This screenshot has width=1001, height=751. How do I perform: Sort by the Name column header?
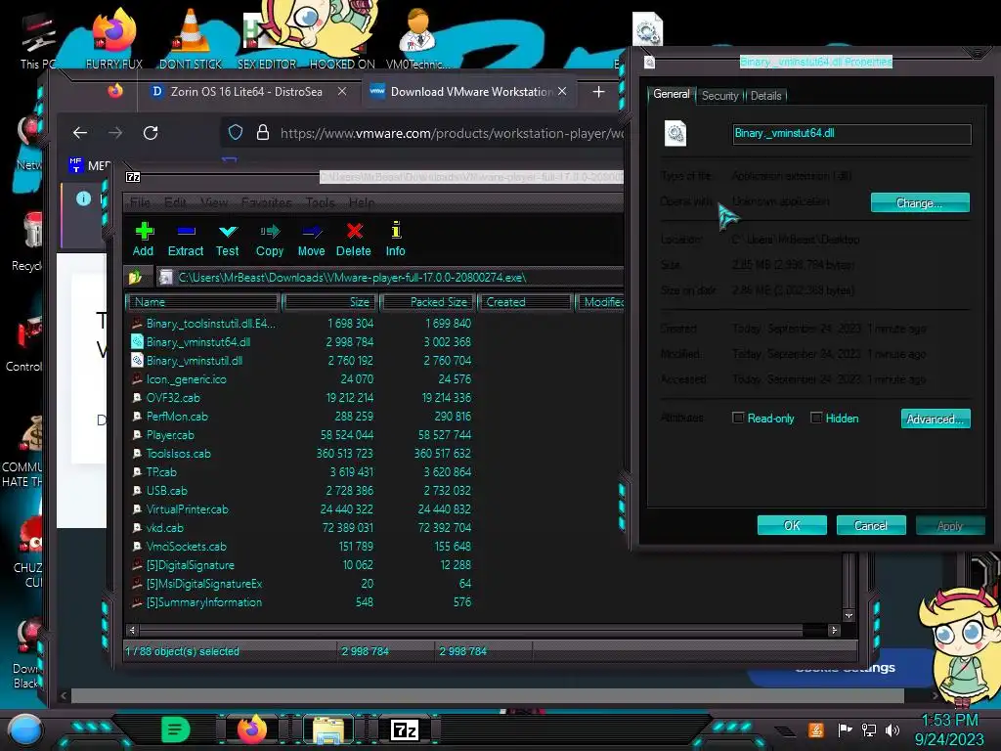203,302
